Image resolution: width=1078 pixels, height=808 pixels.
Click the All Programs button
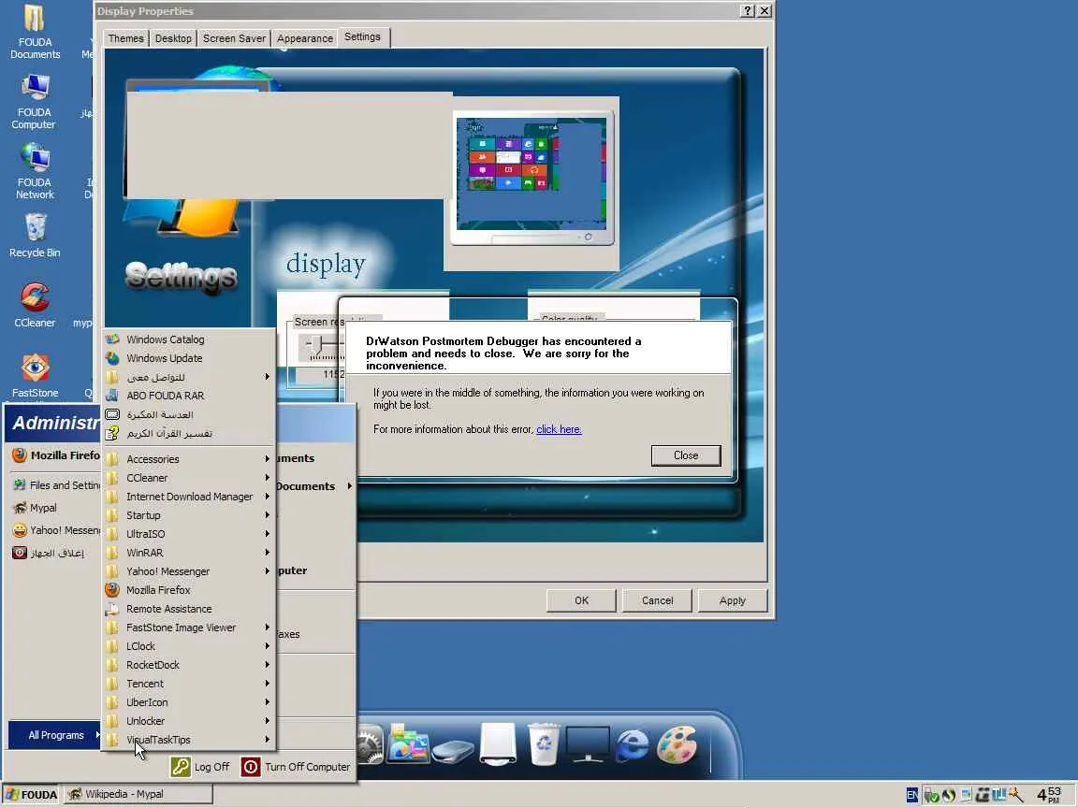[55, 735]
